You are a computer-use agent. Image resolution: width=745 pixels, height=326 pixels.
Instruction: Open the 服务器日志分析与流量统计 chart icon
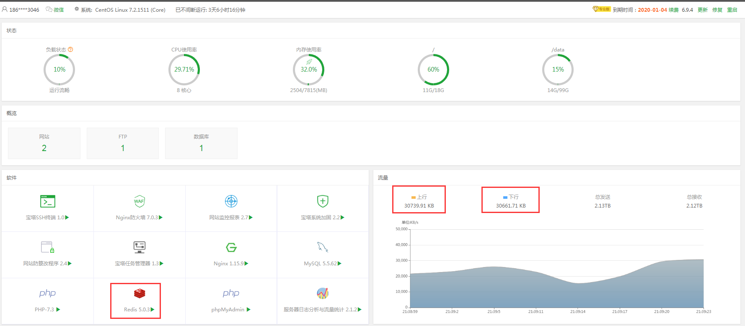coord(323,293)
